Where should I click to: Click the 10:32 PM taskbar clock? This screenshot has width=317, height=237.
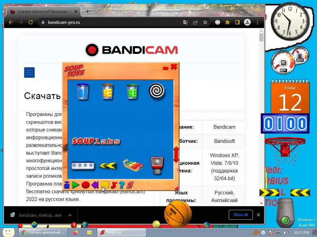point(301,233)
